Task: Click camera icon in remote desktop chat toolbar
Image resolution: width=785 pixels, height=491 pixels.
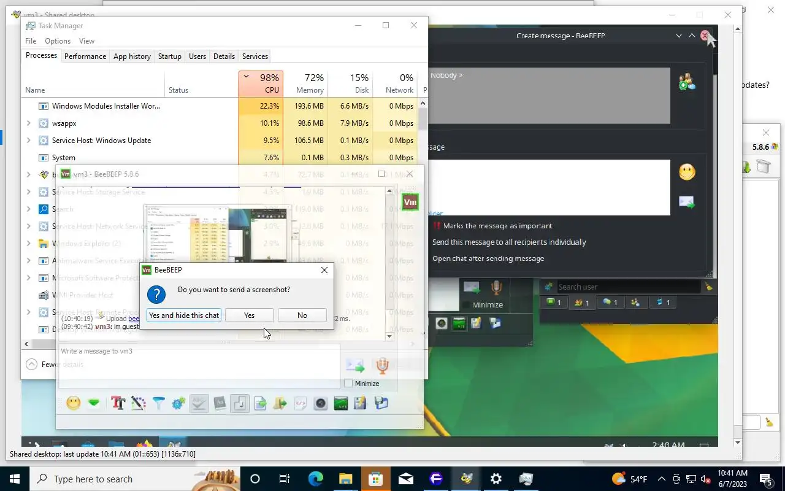Action: coord(442,323)
